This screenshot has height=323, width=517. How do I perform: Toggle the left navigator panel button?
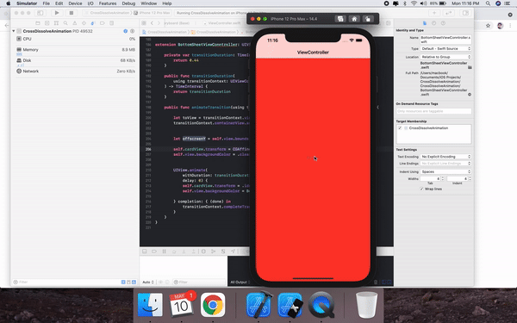click(40, 13)
